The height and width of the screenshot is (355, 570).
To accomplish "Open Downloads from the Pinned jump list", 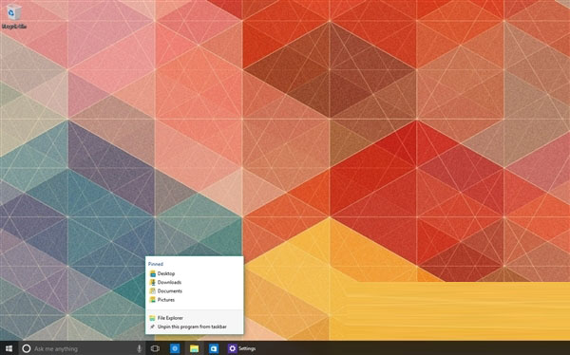I will click(x=195, y=282).
